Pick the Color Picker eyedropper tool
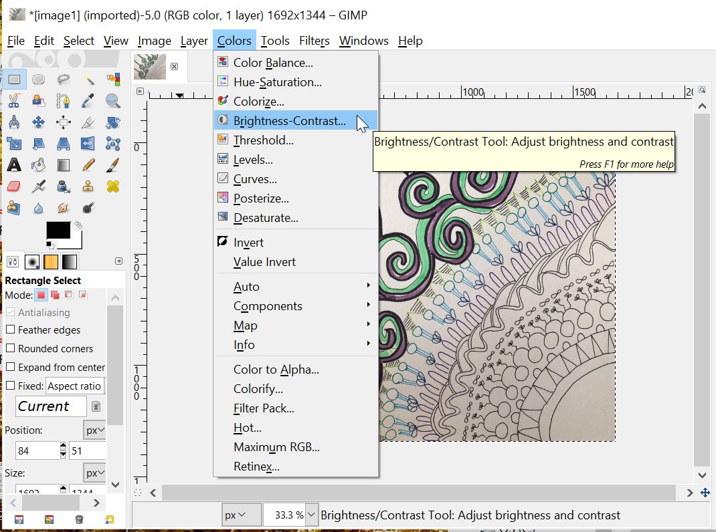This screenshot has height=532, width=716. [88, 100]
